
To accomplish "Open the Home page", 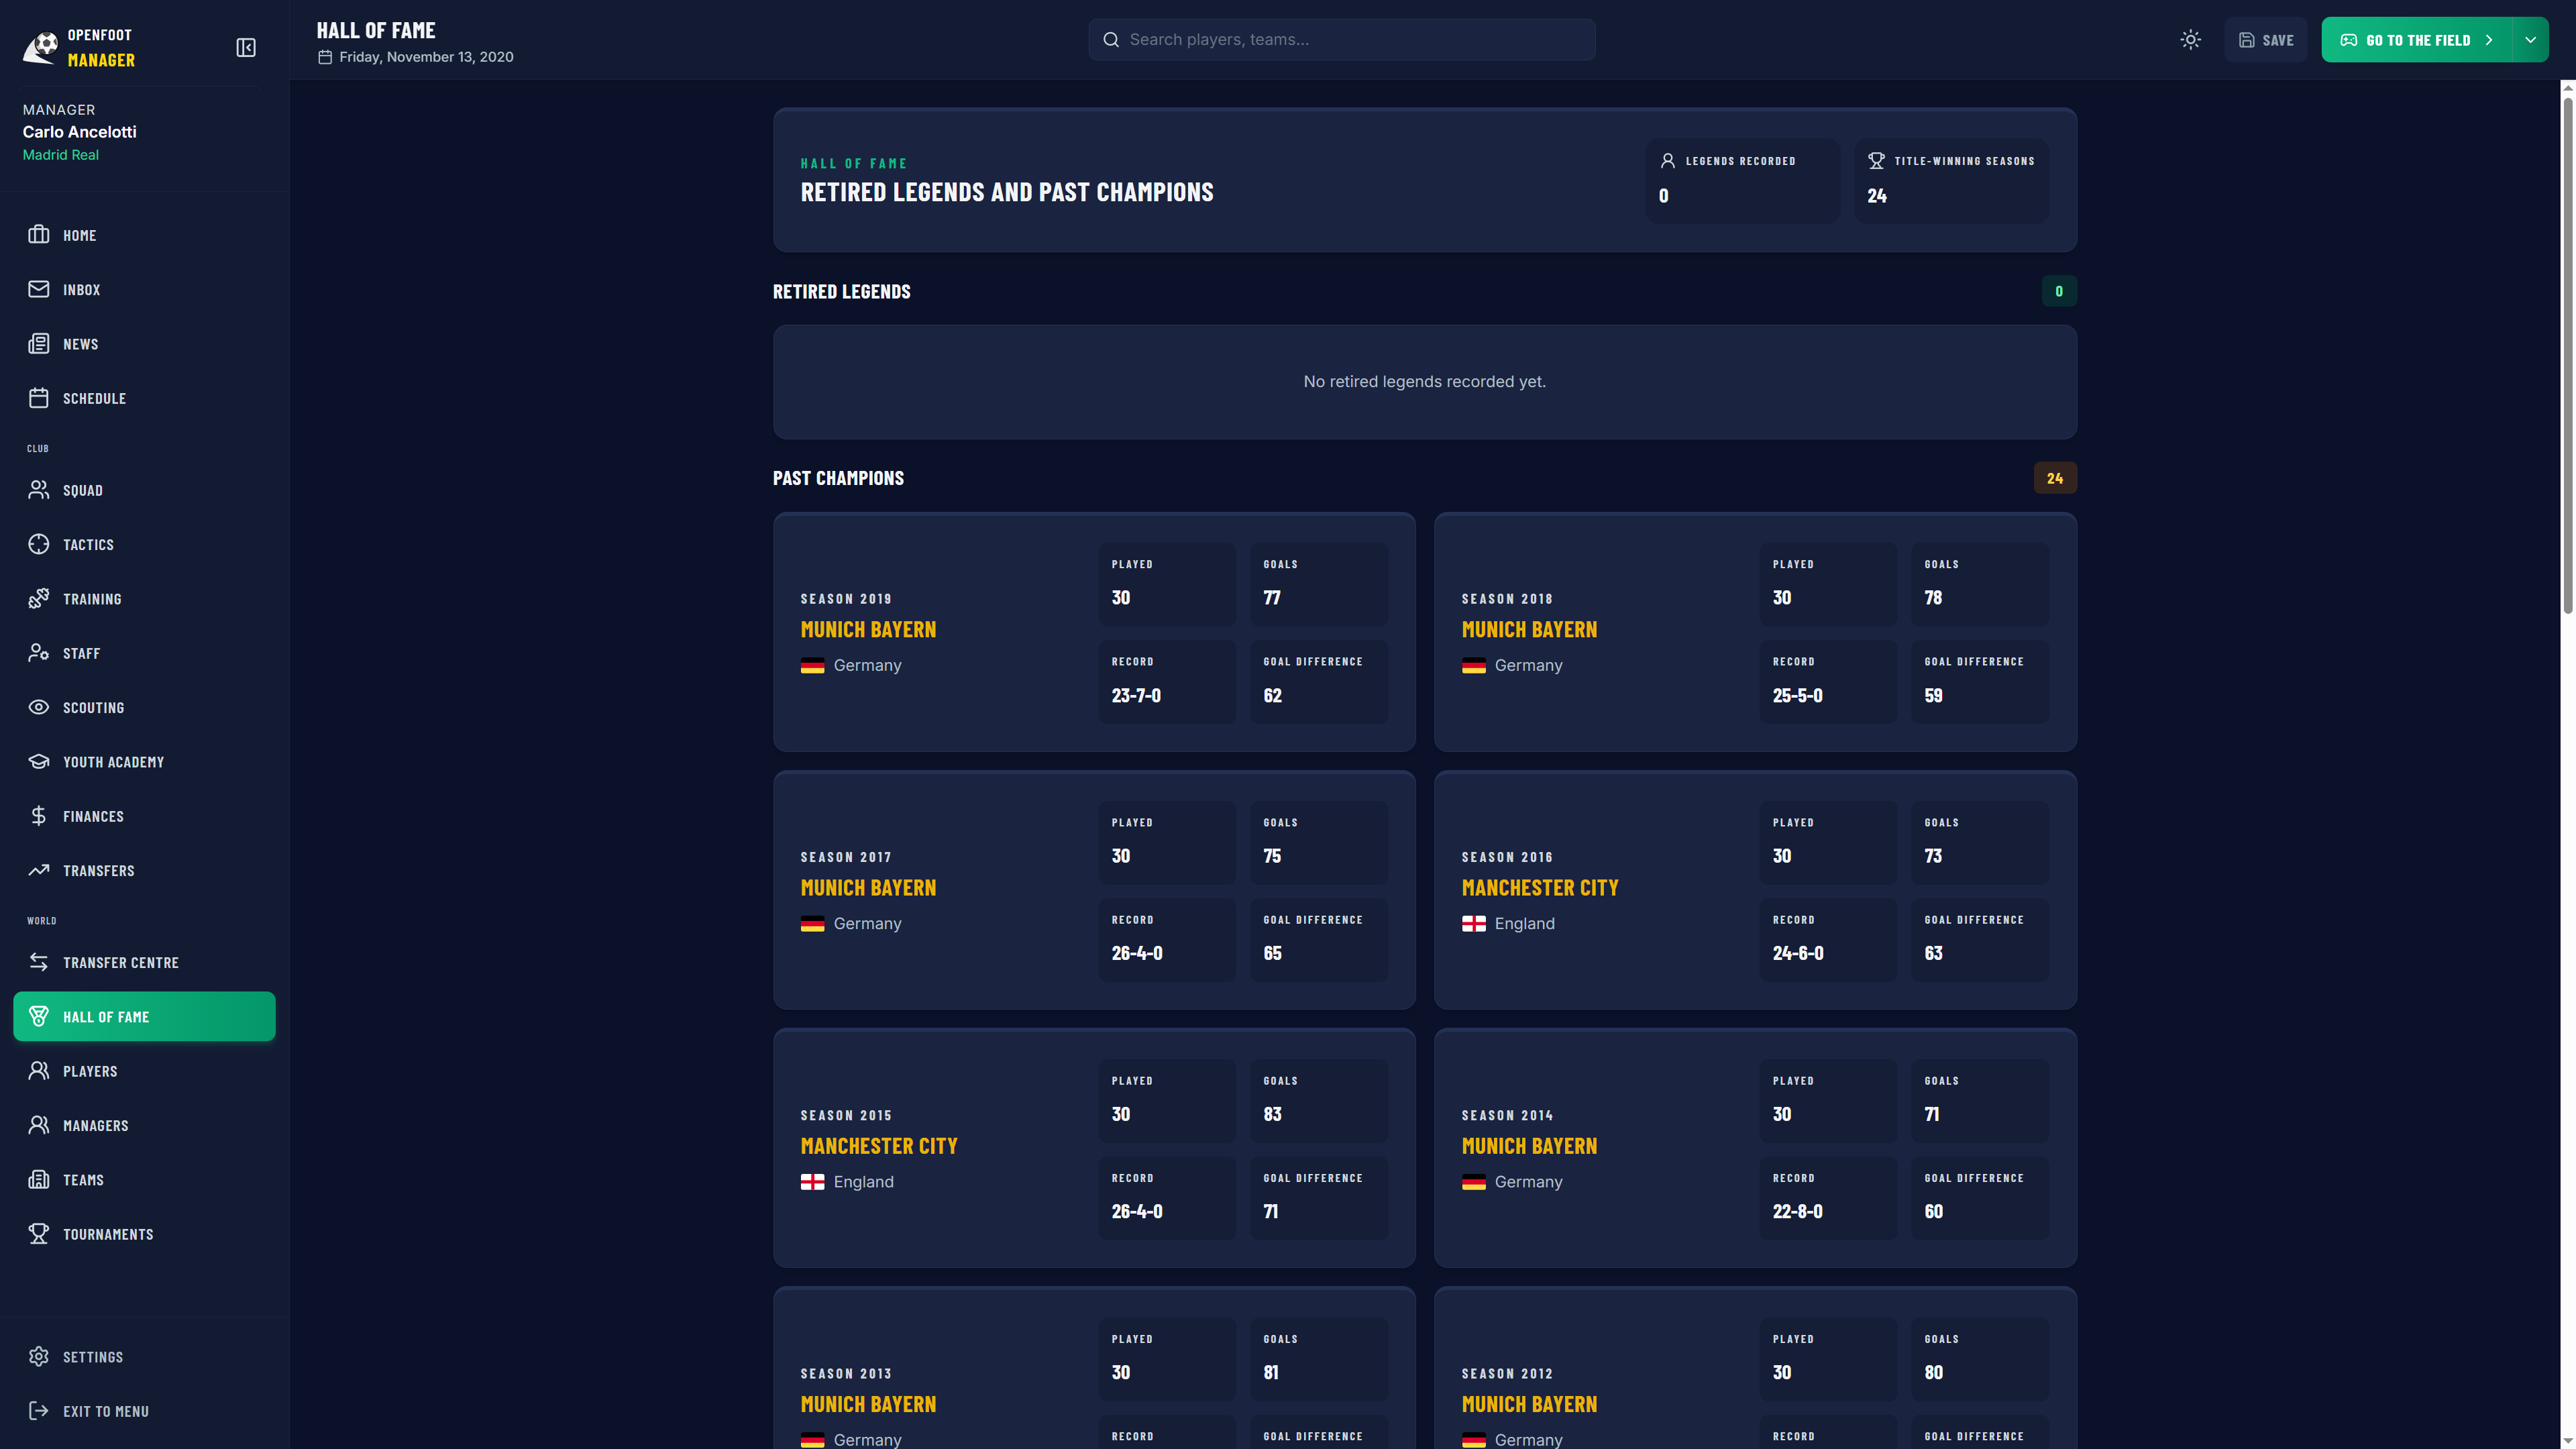I will (x=144, y=235).
